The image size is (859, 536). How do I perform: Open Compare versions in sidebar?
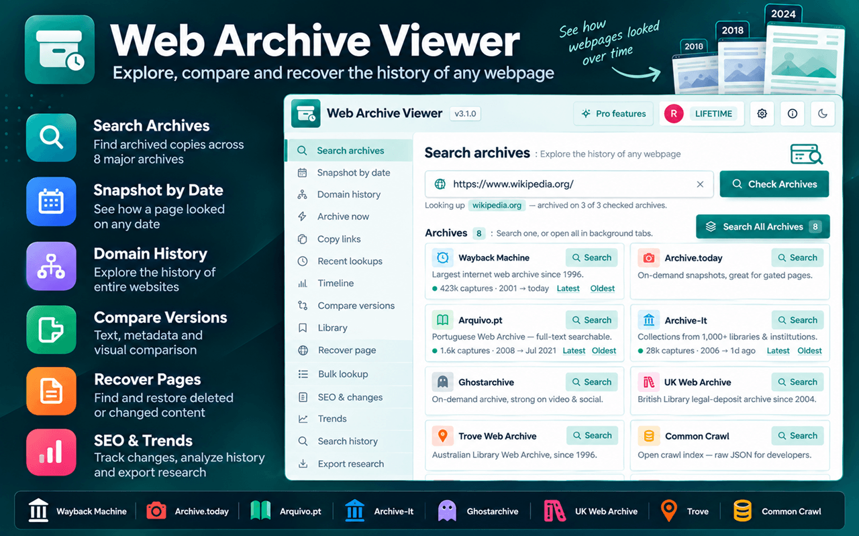(x=349, y=306)
